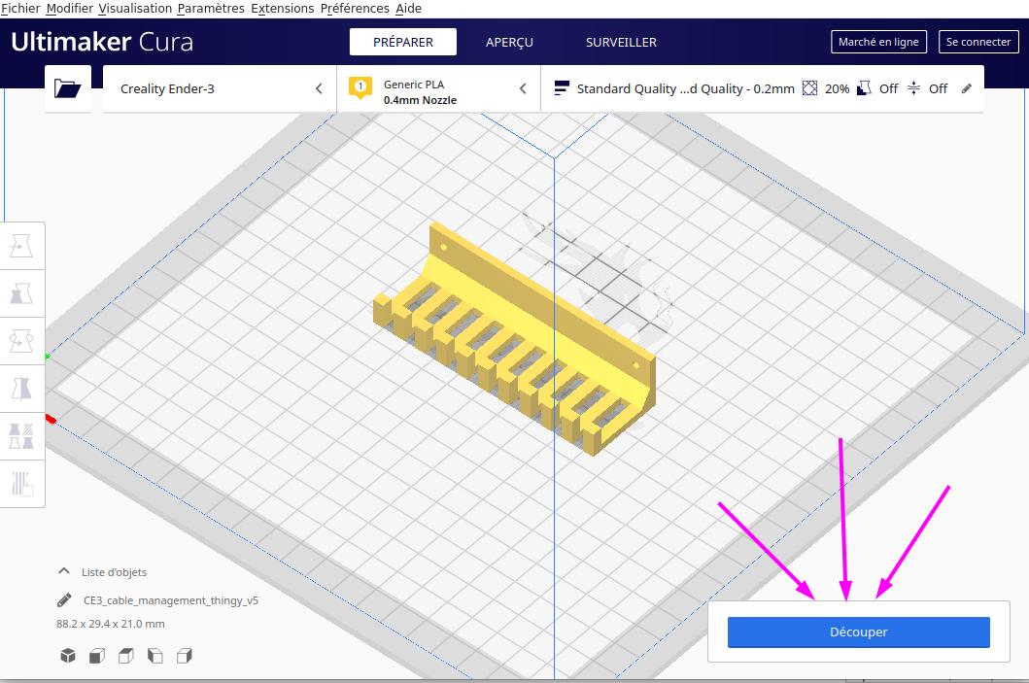The height and width of the screenshot is (683, 1029).
Task: Select the Rotate tool in left toolbar
Action: click(x=21, y=341)
